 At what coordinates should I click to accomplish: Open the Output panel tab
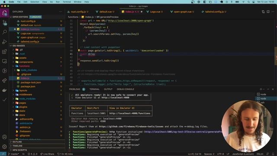108,89
